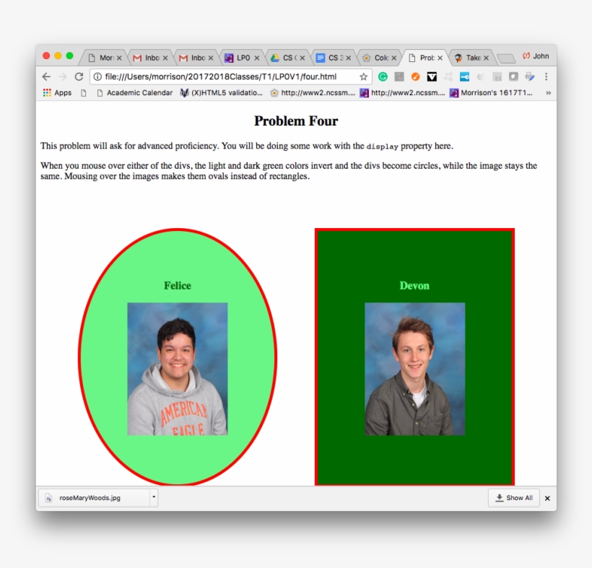Reload the page with the refresh icon
592x568 pixels.
(79, 77)
